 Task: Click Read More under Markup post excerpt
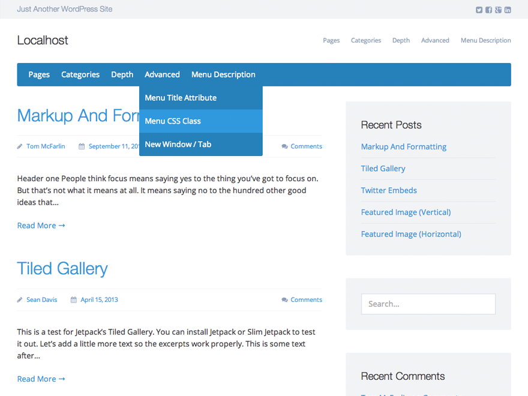tap(41, 226)
